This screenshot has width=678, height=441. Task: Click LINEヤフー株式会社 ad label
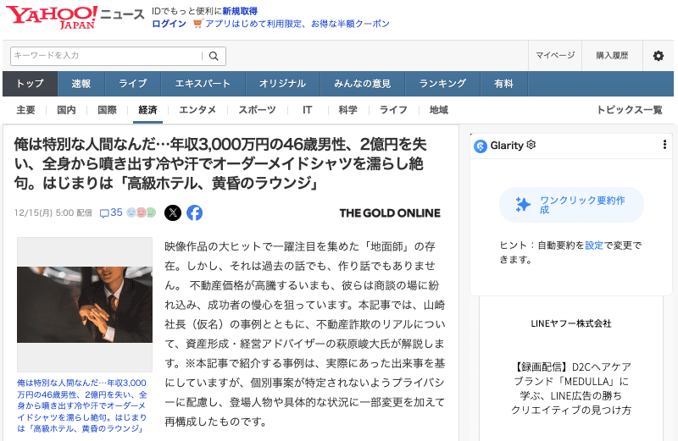pyautogui.click(x=571, y=323)
